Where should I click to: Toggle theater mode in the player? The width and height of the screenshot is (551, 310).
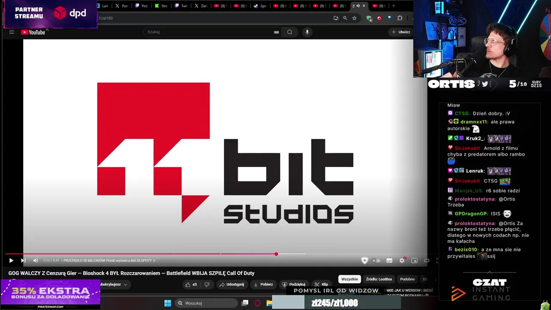427,260
